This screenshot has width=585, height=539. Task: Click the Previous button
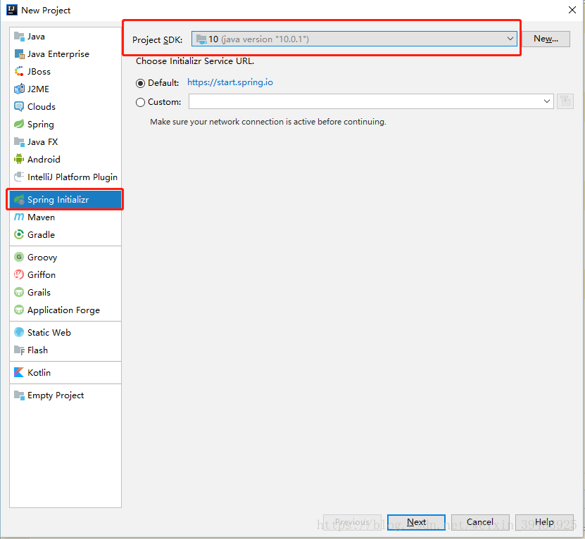click(x=352, y=522)
